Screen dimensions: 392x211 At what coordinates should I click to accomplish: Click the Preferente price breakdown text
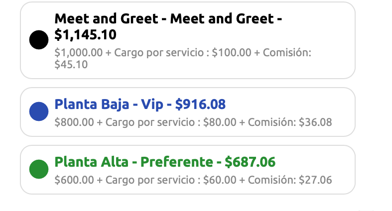tap(193, 180)
